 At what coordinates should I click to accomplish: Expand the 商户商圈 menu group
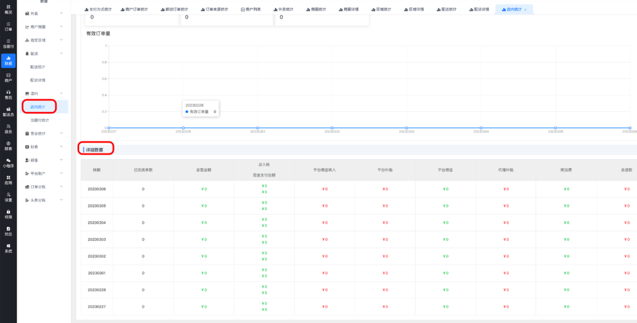point(43,27)
